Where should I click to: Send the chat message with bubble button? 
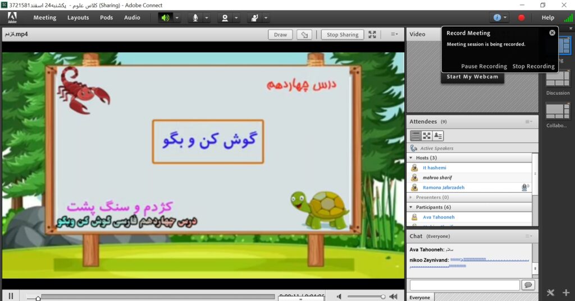[528, 285]
